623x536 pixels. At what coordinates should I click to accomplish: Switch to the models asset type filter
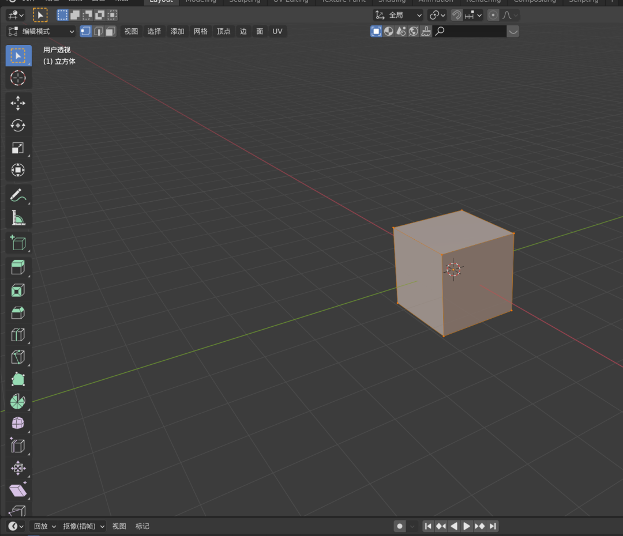coord(376,31)
